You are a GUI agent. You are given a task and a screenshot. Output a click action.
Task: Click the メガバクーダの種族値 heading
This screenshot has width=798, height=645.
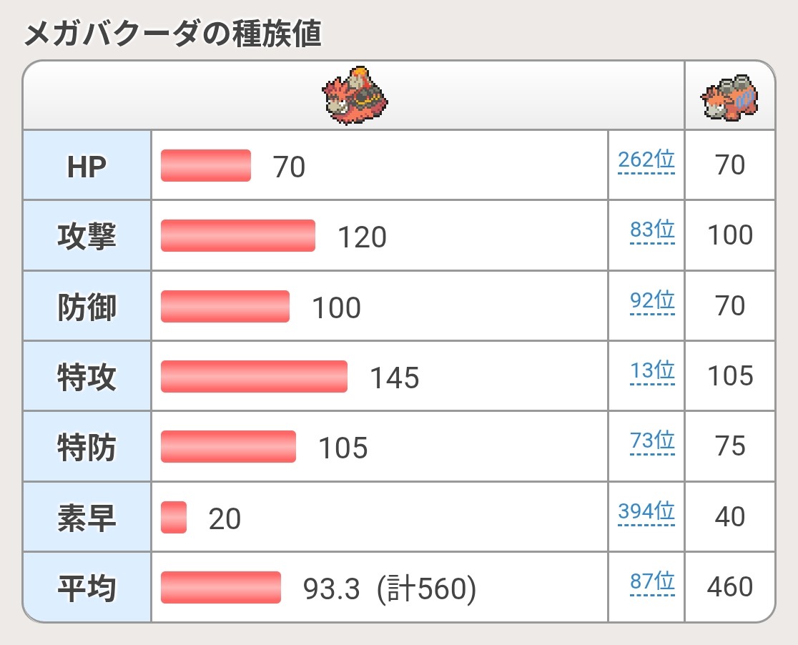click(x=172, y=33)
